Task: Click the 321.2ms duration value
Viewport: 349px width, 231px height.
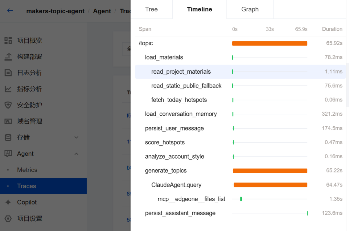Action: [x=332, y=114]
